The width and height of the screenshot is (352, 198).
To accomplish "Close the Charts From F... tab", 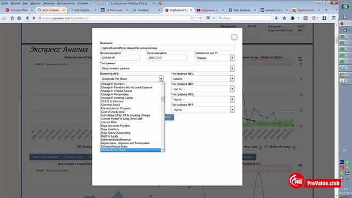I will coord(191,10).
